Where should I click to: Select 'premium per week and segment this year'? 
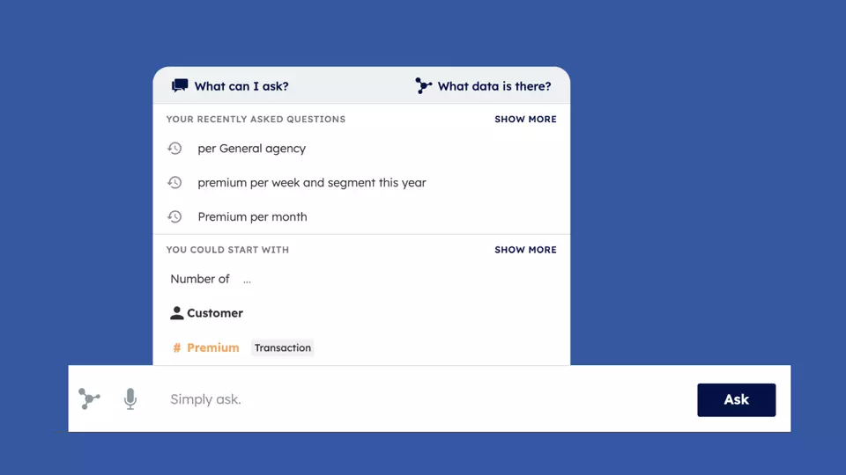point(311,183)
